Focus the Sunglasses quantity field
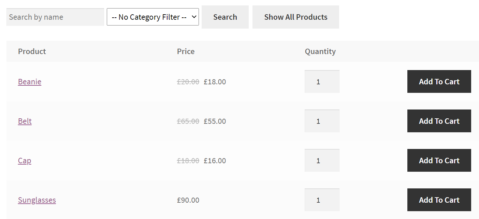The width and height of the screenshot is (479, 219). [322, 200]
